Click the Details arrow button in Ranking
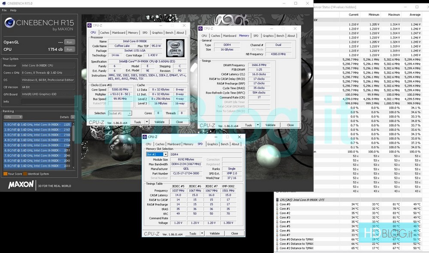Screen dimensions: 429x253 73,117
